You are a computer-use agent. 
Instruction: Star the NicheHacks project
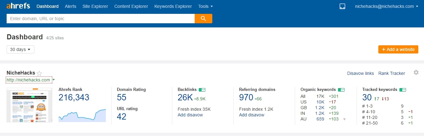[39, 73]
